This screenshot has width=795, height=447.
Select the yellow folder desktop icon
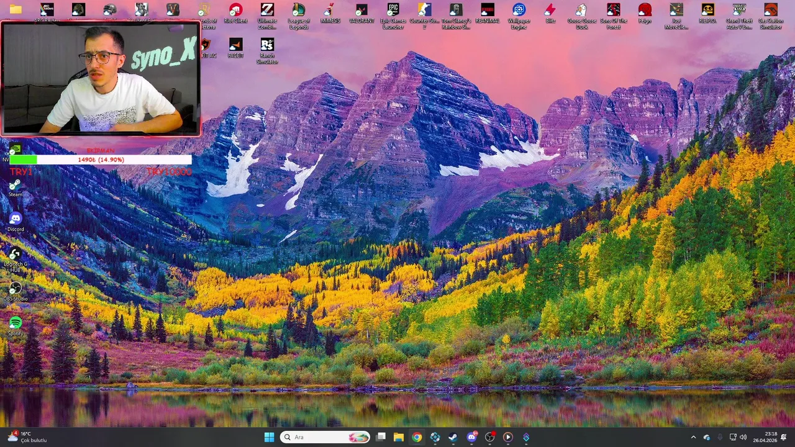(16, 10)
